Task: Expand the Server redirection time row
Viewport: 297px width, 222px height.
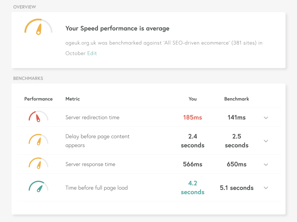Action: [x=266, y=118]
